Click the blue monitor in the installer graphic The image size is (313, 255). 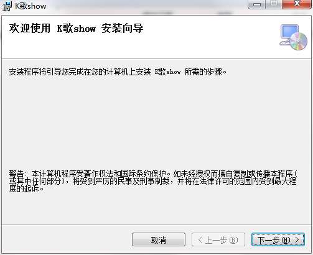pyautogui.click(x=289, y=32)
